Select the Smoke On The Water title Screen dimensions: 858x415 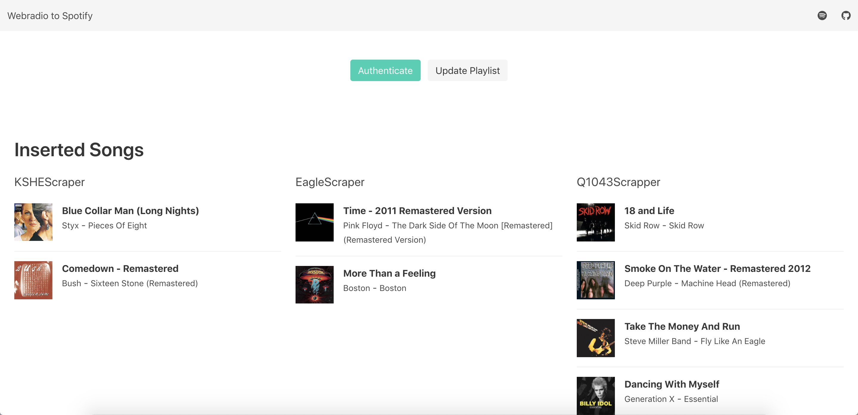[717, 268]
